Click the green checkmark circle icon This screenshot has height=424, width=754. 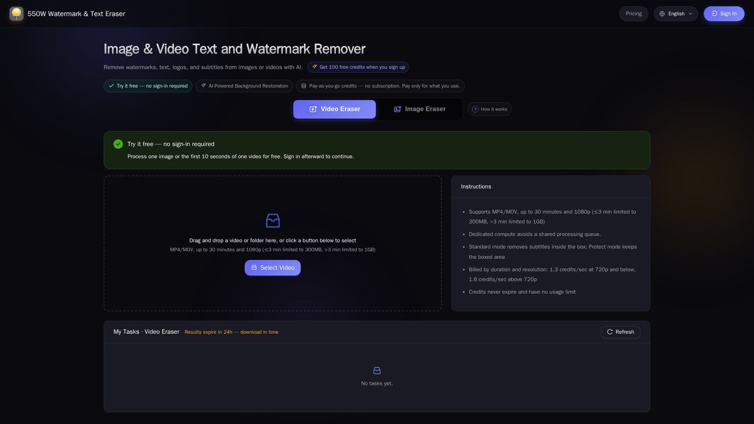point(118,144)
